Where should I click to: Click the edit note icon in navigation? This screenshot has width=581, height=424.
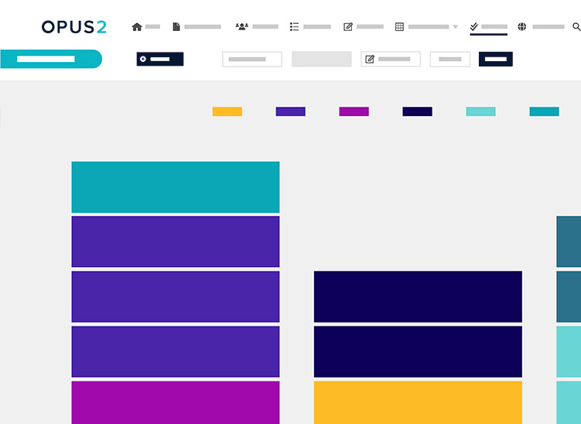[x=348, y=27]
